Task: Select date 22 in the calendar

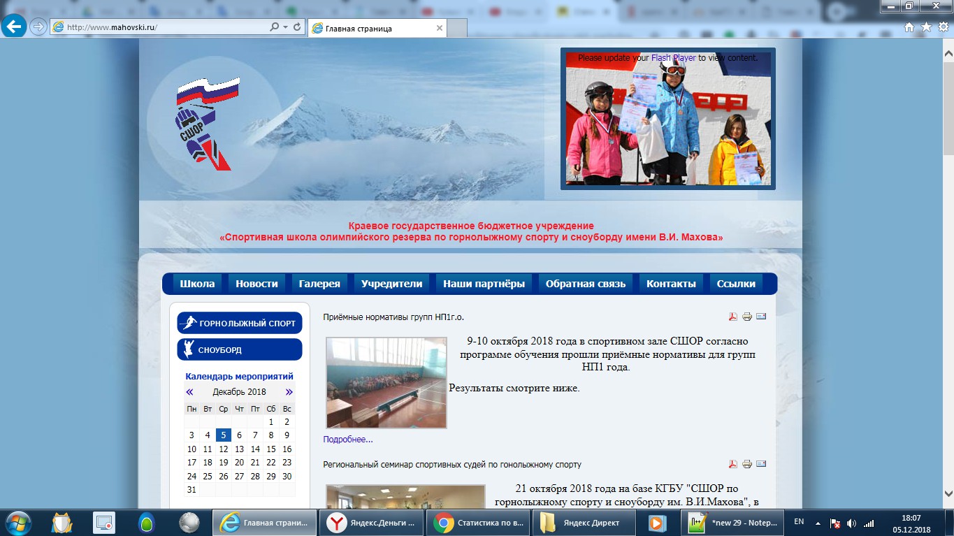Action: (x=271, y=463)
